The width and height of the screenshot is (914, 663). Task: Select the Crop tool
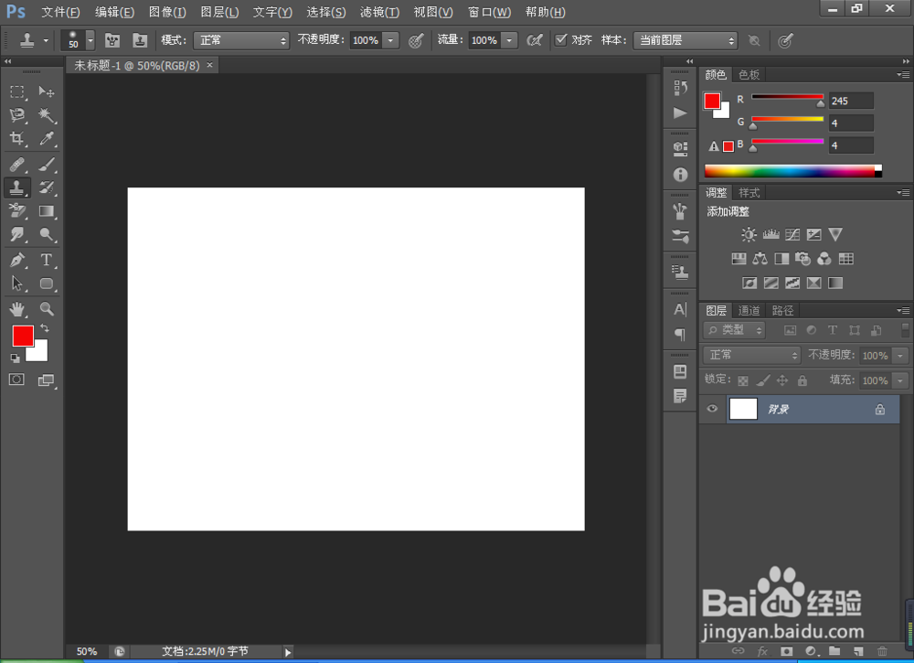pos(16,138)
